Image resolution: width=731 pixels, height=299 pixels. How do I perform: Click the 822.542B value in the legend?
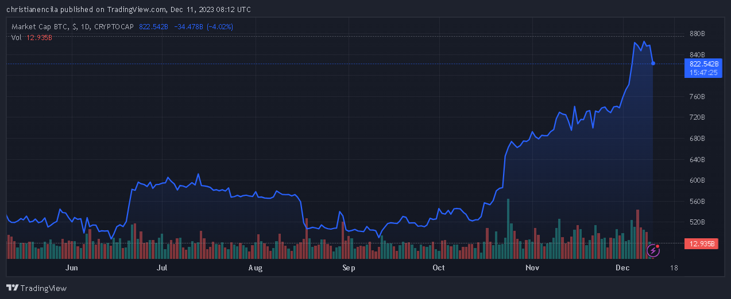(x=153, y=27)
